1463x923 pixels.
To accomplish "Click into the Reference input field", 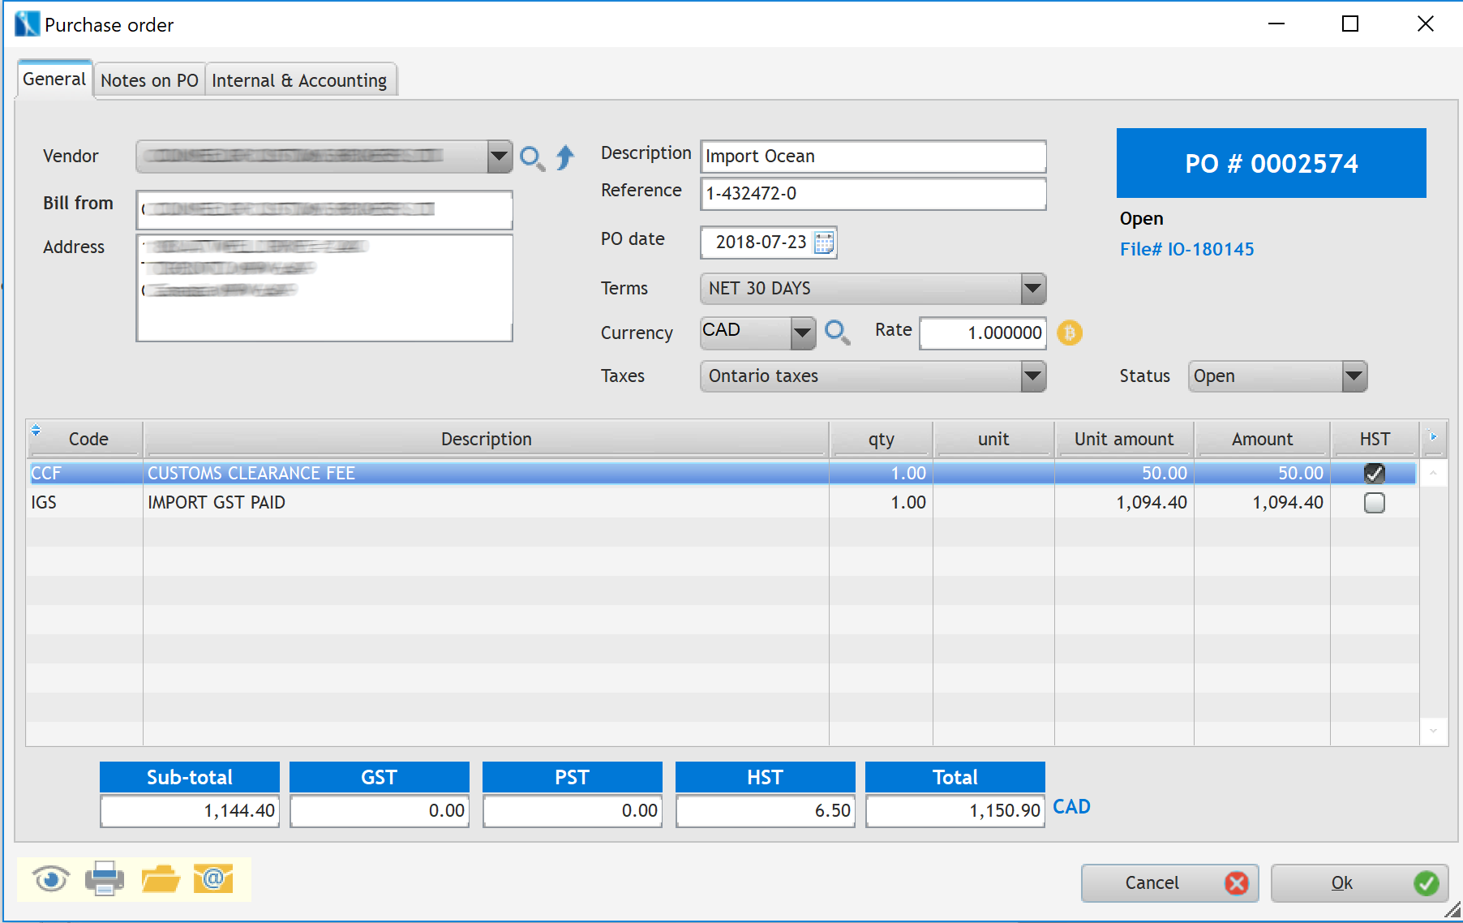I will pos(873,194).
